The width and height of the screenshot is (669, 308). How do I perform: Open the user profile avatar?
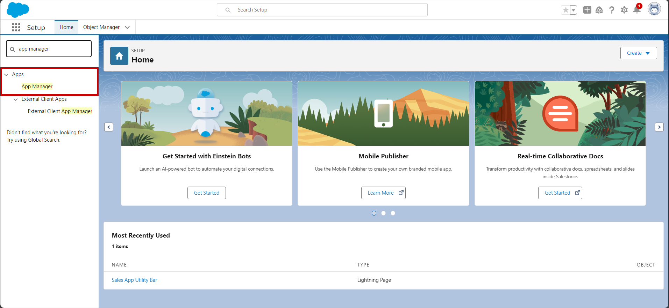654,9
